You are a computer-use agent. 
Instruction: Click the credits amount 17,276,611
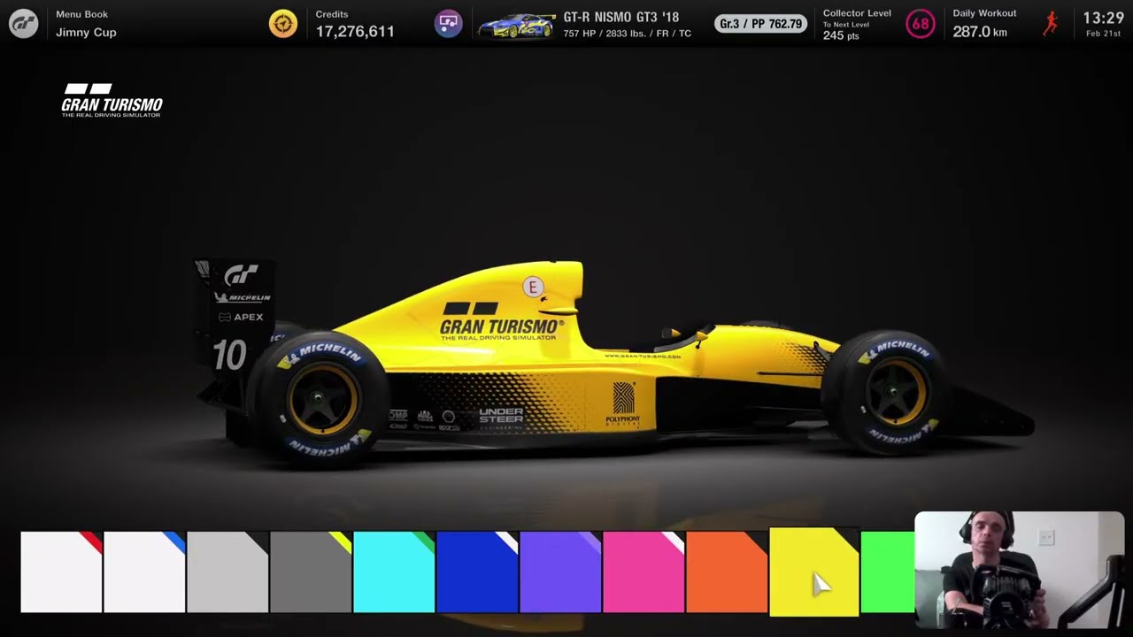click(355, 32)
